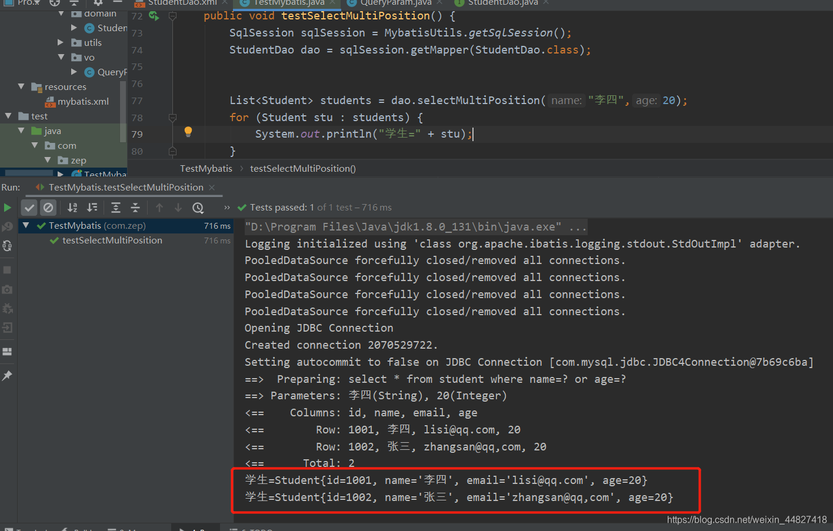Click 'Created connection 2070529722.' console line

(x=341, y=345)
